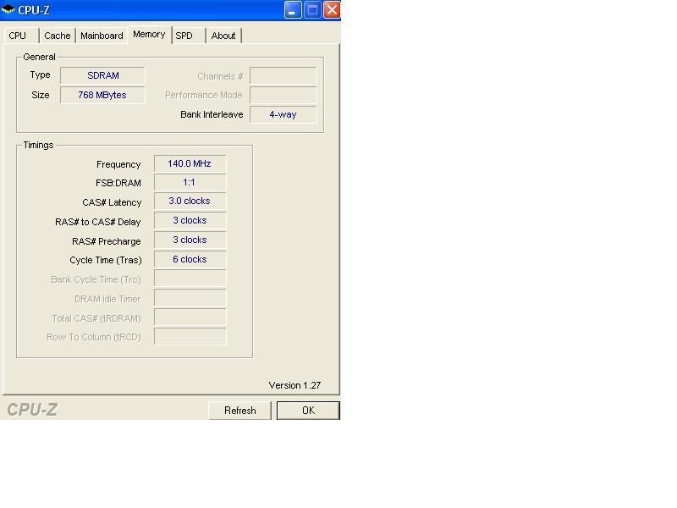Go to the SPD tab

pyautogui.click(x=184, y=36)
